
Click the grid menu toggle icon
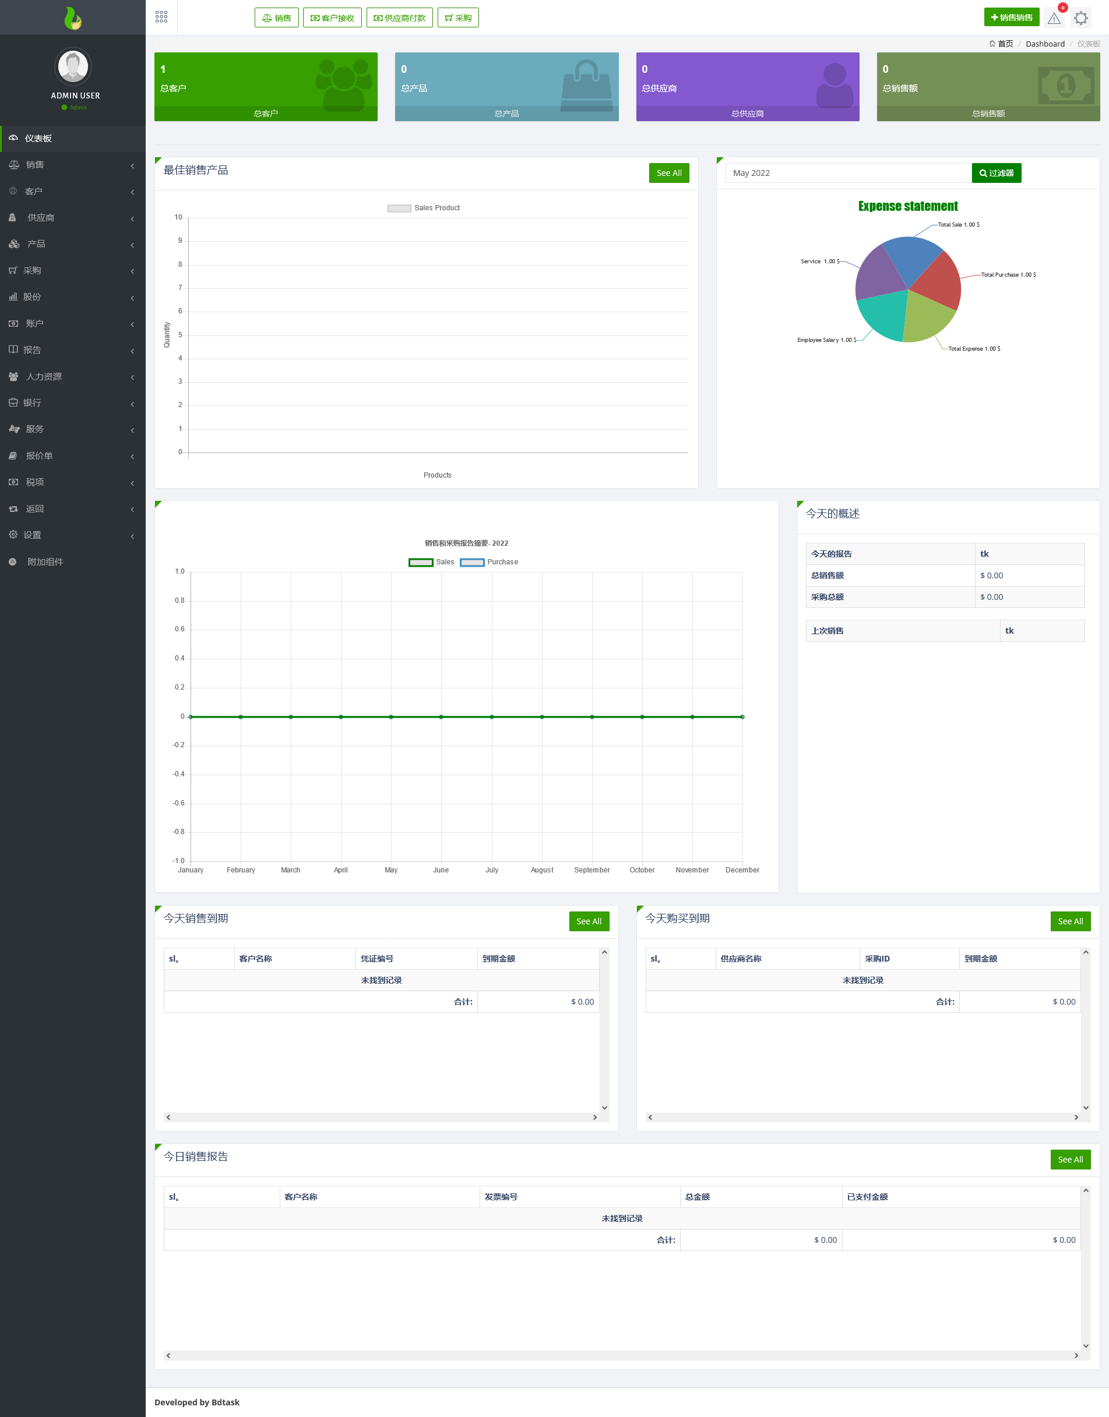pyautogui.click(x=161, y=17)
